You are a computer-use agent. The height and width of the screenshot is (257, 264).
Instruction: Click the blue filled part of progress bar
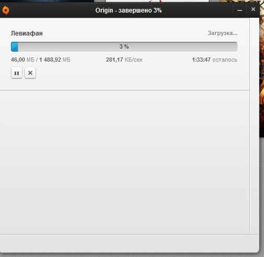coord(15,46)
